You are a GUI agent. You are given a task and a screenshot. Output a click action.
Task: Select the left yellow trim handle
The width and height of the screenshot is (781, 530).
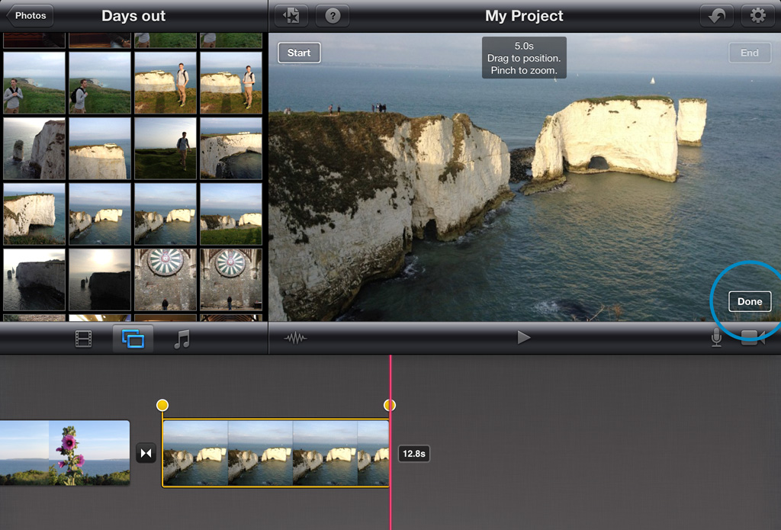coord(162,406)
